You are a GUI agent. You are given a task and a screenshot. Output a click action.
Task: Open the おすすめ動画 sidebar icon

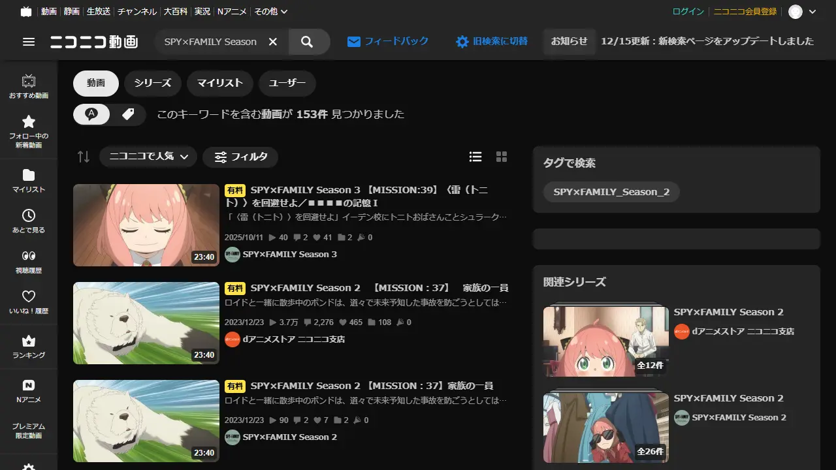click(28, 82)
